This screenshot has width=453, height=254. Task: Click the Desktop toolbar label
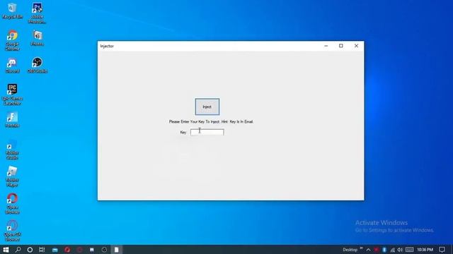[x=350, y=250]
